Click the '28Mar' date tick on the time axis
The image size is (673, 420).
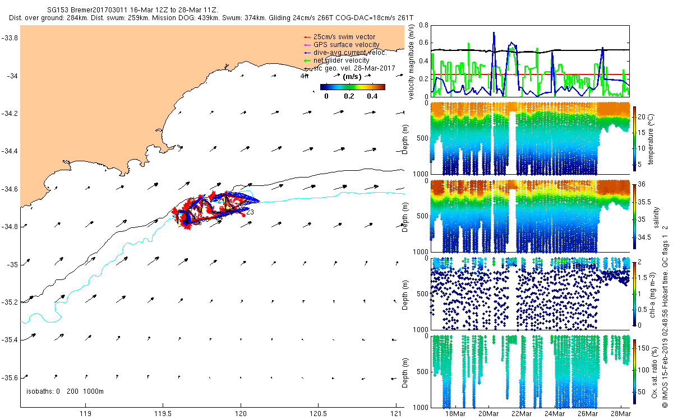[x=621, y=414]
